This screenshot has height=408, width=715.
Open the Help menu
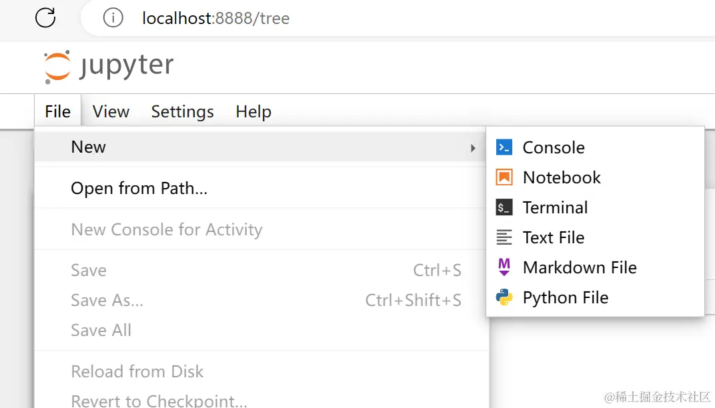tap(253, 111)
